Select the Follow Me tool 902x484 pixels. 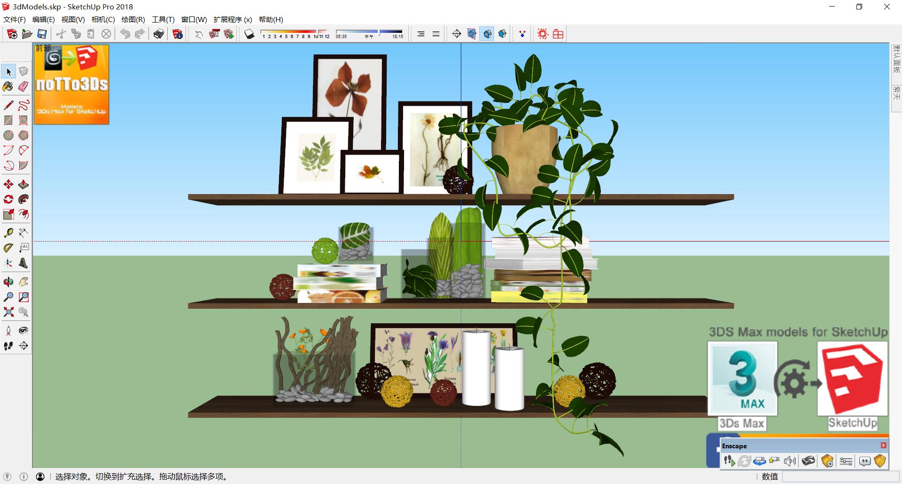click(23, 199)
